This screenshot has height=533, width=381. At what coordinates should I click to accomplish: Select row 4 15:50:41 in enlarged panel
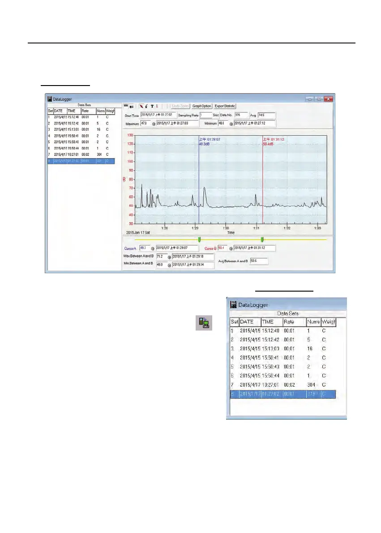(283, 358)
